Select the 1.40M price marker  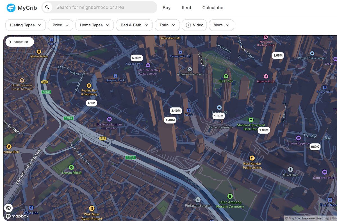170,120
